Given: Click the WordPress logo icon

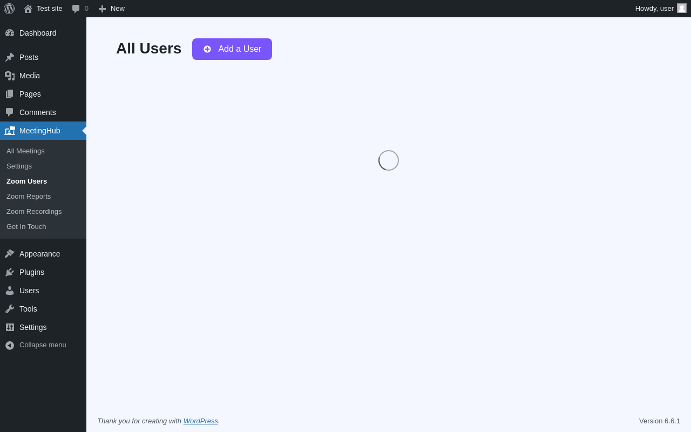Looking at the screenshot, I should coord(9,9).
